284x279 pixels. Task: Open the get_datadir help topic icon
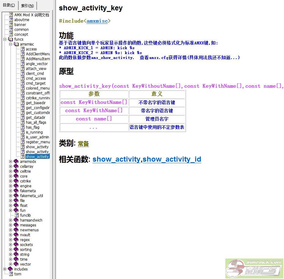pyautogui.click(x=22, y=117)
